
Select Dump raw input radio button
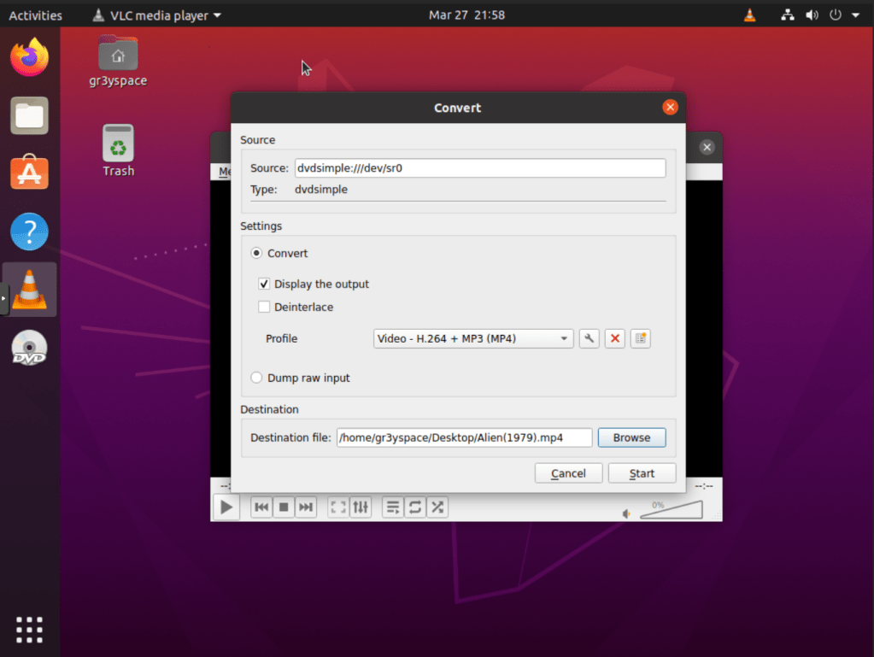pyautogui.click(x=256, y=378)
